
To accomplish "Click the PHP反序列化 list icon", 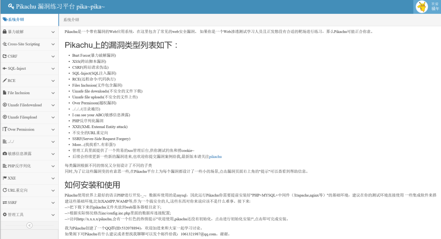I will tap(4, 166).
